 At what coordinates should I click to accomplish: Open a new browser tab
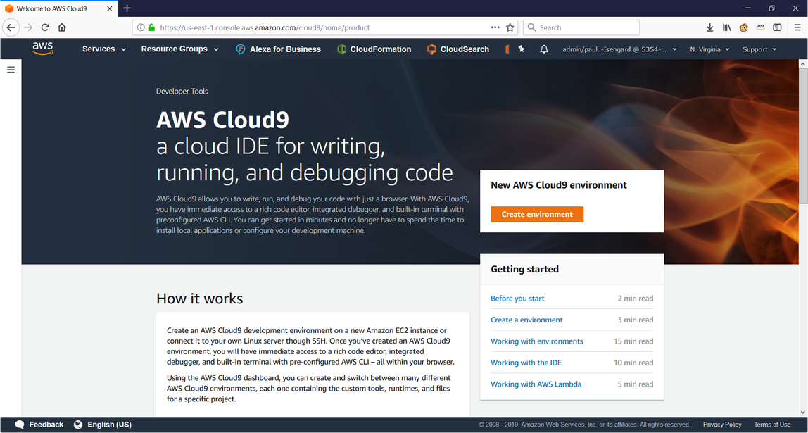(127, 8)
